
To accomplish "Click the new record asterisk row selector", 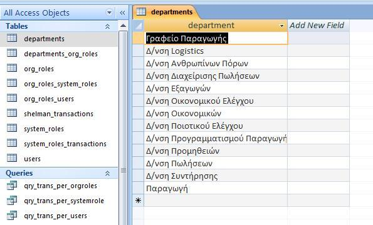I will pos(138,201).
